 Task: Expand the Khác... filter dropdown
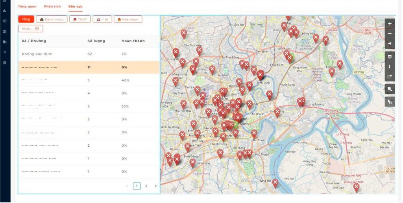[x=30, y=29]
